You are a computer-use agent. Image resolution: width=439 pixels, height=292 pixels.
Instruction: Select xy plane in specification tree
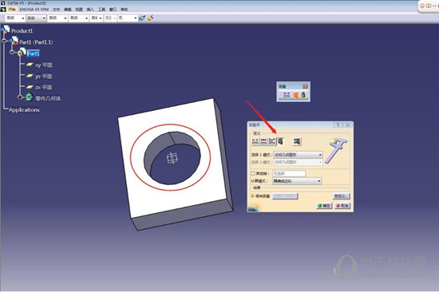pos(43,65)
